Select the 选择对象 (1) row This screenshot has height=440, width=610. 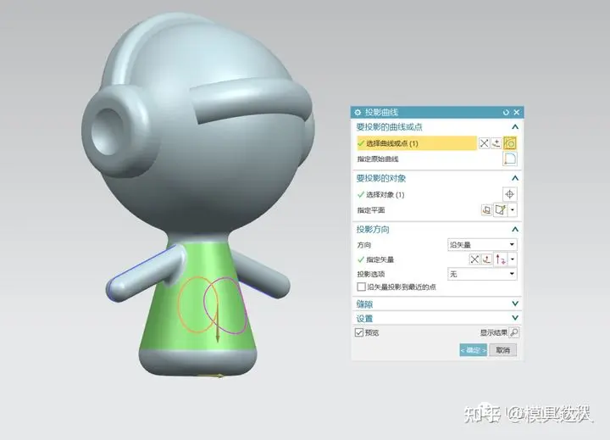point(380,194)
